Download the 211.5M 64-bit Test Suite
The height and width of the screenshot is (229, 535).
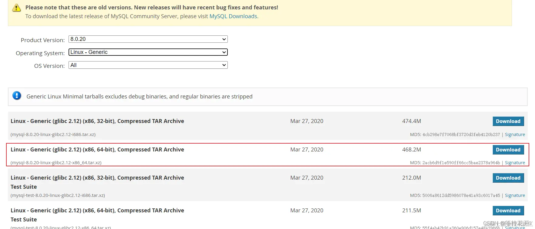coord(508,211)
